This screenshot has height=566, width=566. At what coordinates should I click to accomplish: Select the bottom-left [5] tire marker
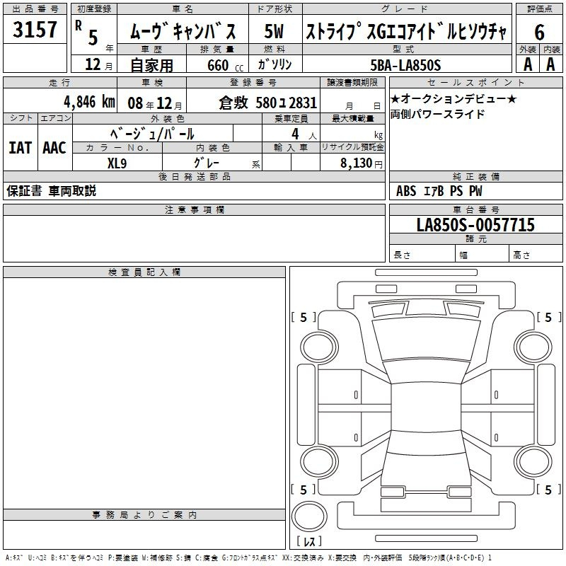[304, 490]
